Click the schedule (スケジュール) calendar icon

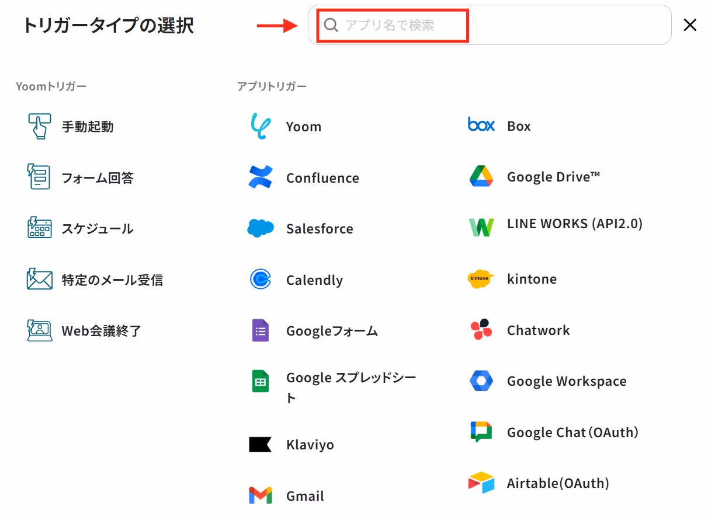tap(39, 228)
